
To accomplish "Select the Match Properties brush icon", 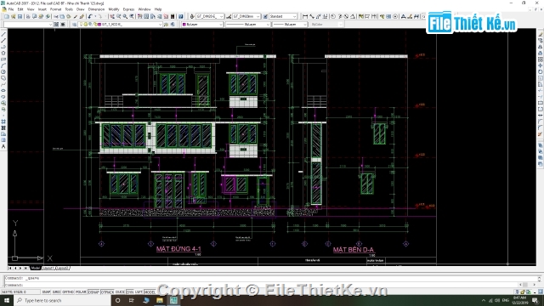I will pyautogui.click(x=82, y=16).
